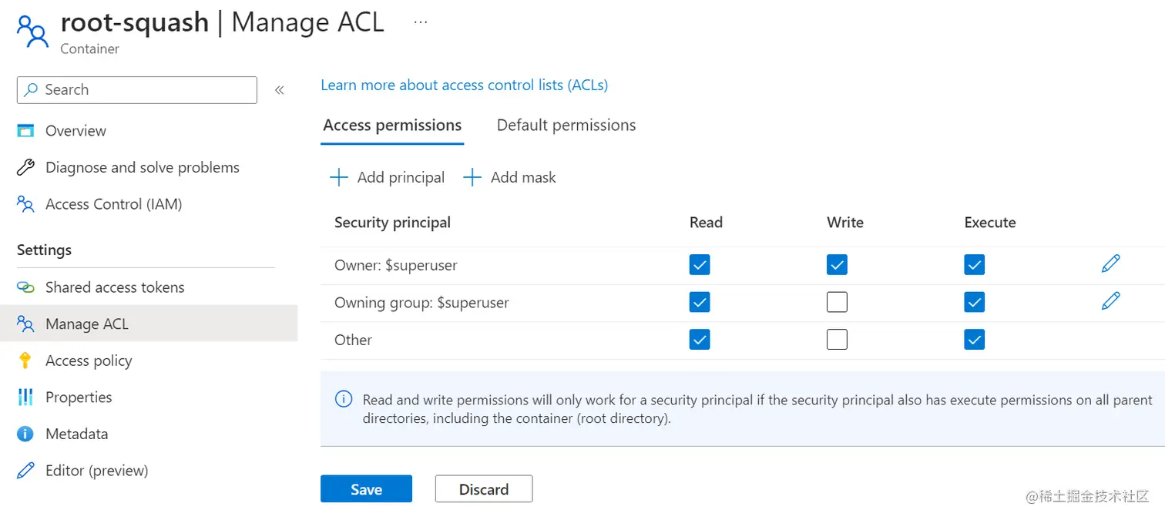Click the Shared access tokens link icon
1165x520 pixels.
[25, 287]
